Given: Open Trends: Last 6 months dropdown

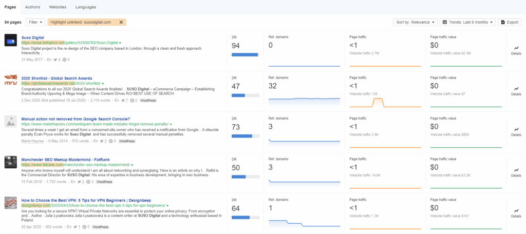Looking at the screenshot, I should tap(467, 22).
